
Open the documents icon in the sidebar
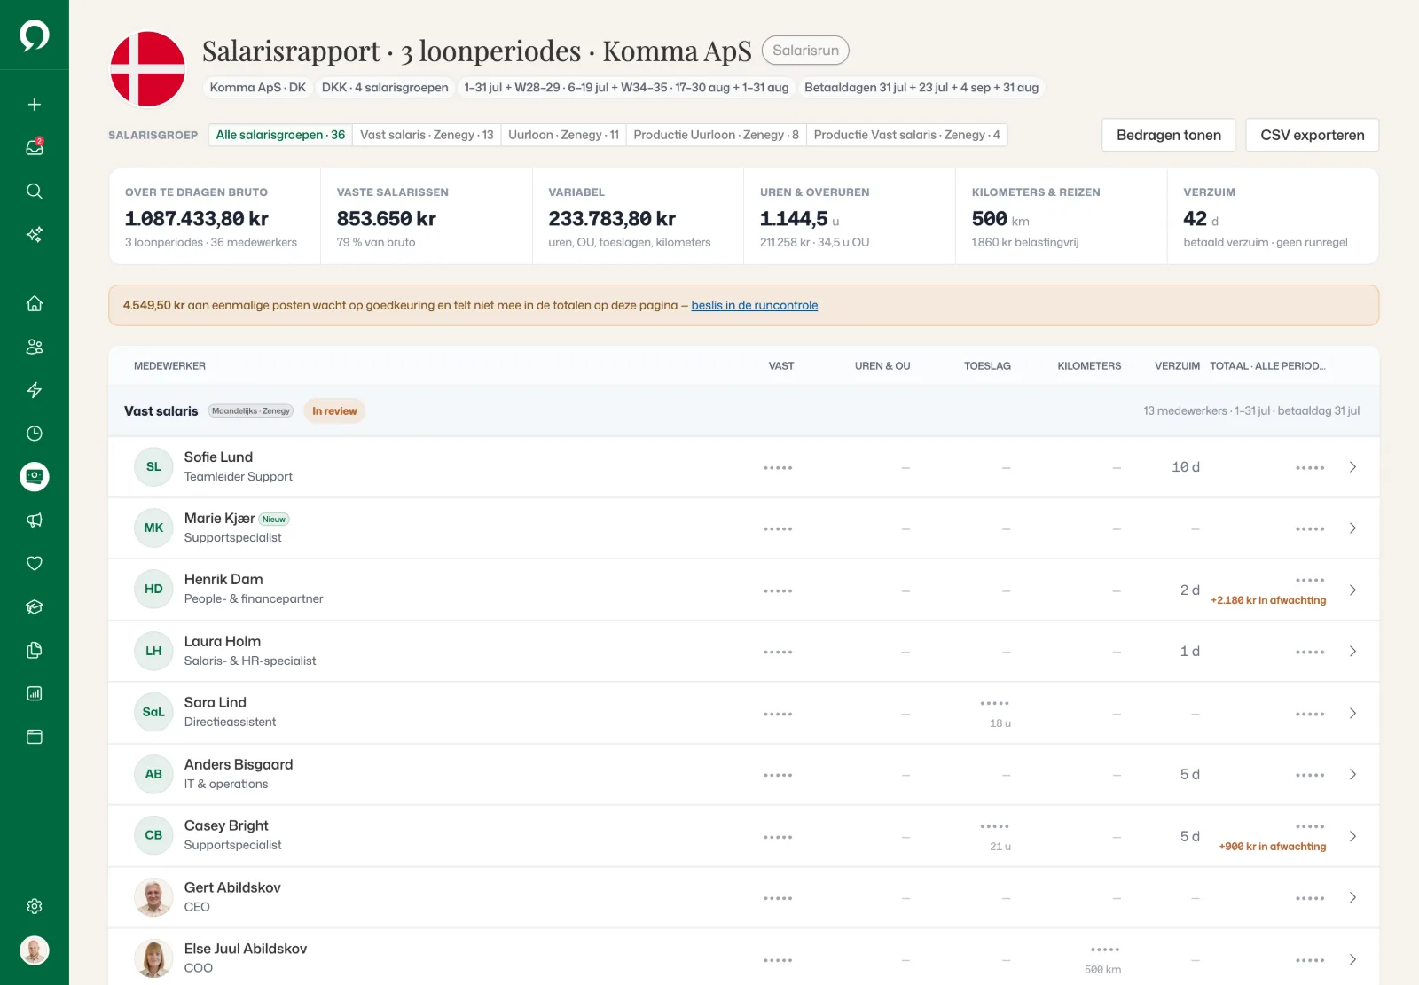[35, 650]
